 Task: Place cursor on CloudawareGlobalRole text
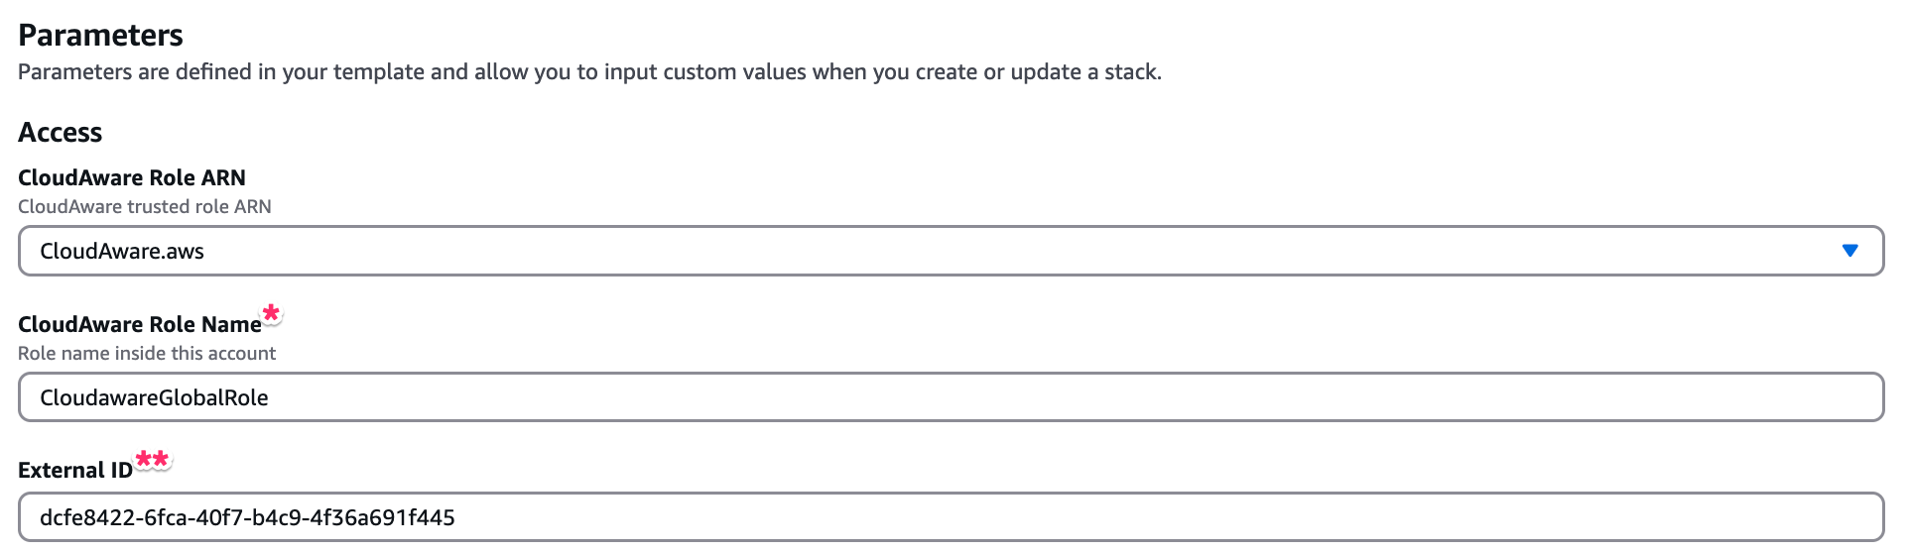(x=154, y=398)
